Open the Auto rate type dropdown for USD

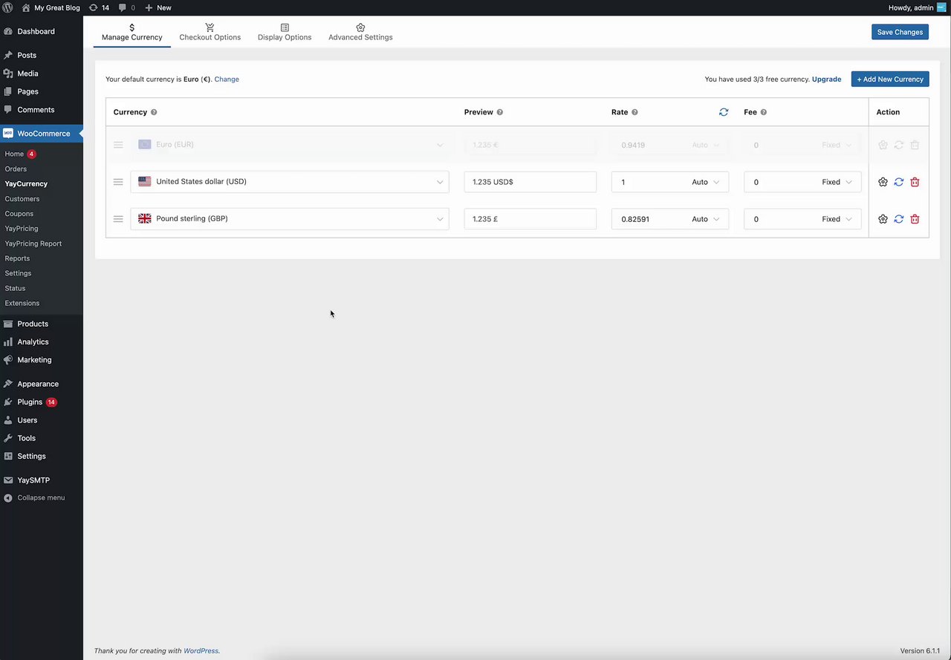point(706,182)
